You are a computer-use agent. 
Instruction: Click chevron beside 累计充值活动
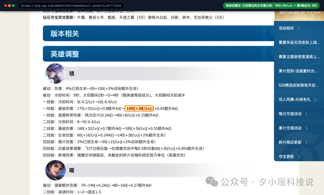306,128
